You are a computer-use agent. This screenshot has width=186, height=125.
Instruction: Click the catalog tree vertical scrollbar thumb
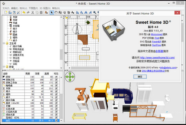click(x=61, y=54)
